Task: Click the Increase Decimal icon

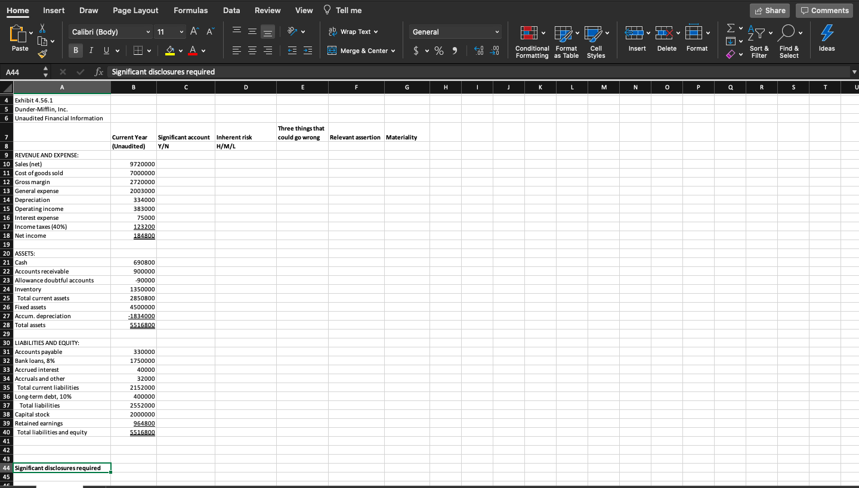Action: pos(478,51)
